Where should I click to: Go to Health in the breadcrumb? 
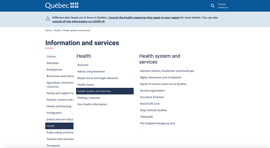coord(57,30)
